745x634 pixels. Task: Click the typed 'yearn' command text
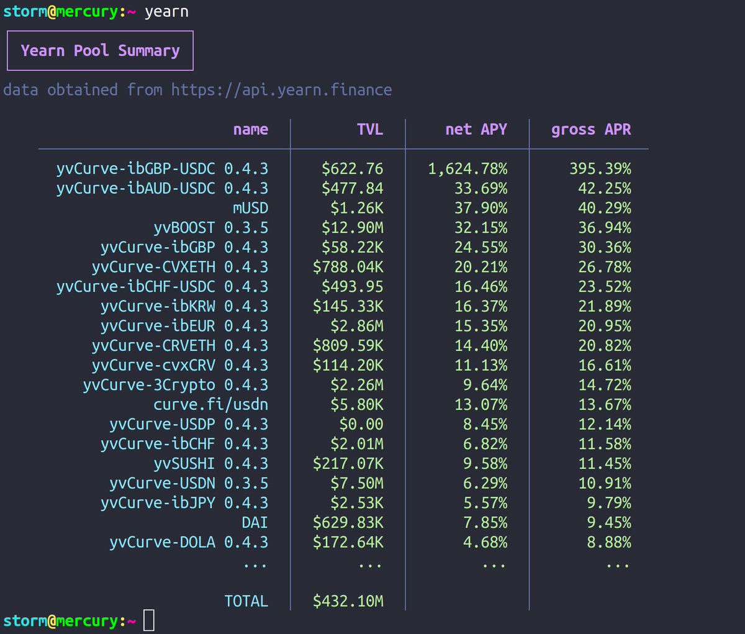tap(166, 12)
